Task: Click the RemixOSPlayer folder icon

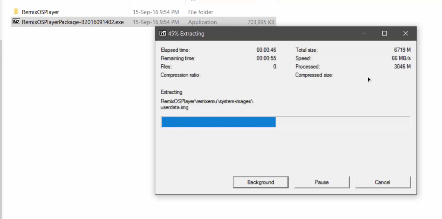Action: (x=16, y=12)
